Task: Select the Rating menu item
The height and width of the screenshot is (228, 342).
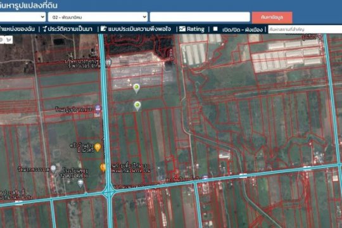Action: coord(196,29)
